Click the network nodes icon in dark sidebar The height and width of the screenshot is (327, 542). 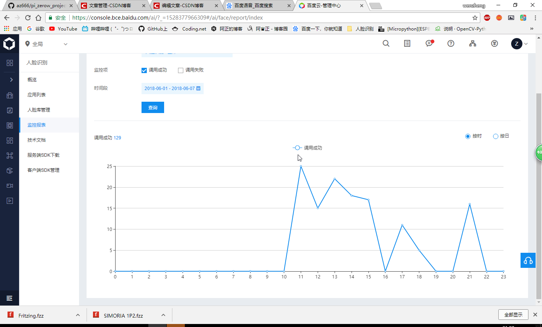[x=10, y=156]
